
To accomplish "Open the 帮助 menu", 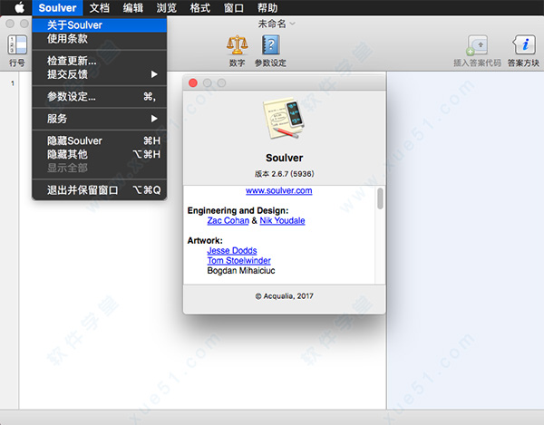I will (267, 7).
